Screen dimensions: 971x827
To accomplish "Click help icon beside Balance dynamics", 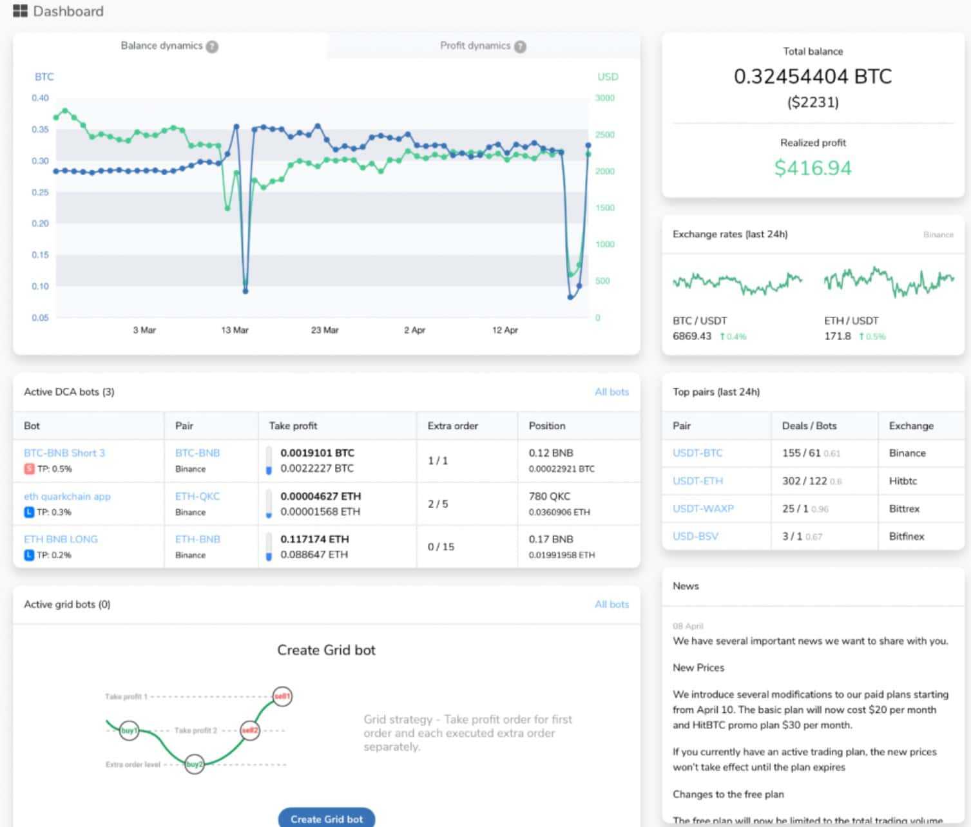I will 212,46.
